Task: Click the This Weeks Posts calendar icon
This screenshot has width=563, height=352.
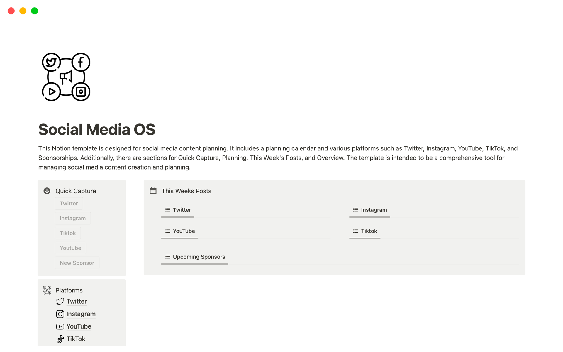Action: click(153, 191)
